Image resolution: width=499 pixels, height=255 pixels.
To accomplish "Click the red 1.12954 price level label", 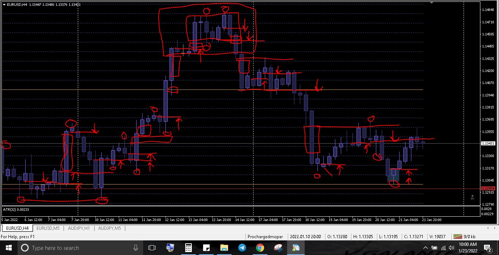I will (488, 189).
